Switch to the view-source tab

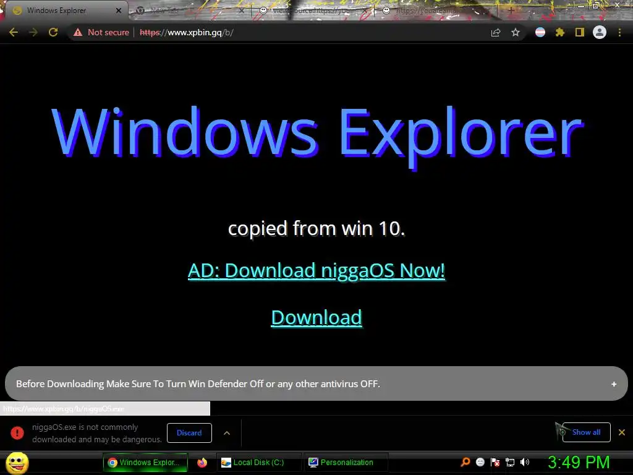pos(313,11)
